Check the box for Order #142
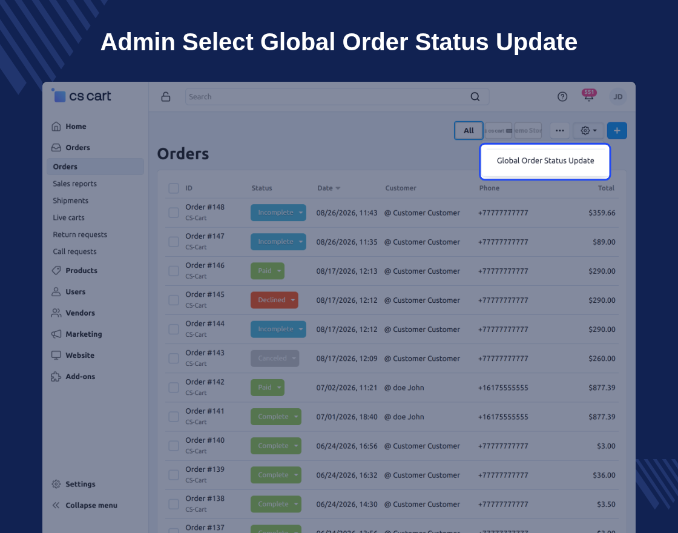This screenshot has width=678, height=533. (174, 388)
